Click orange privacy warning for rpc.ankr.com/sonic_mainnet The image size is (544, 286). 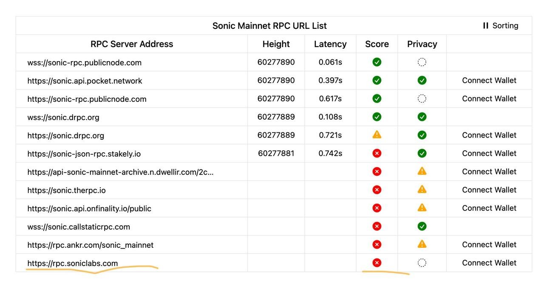click(422, 244)
